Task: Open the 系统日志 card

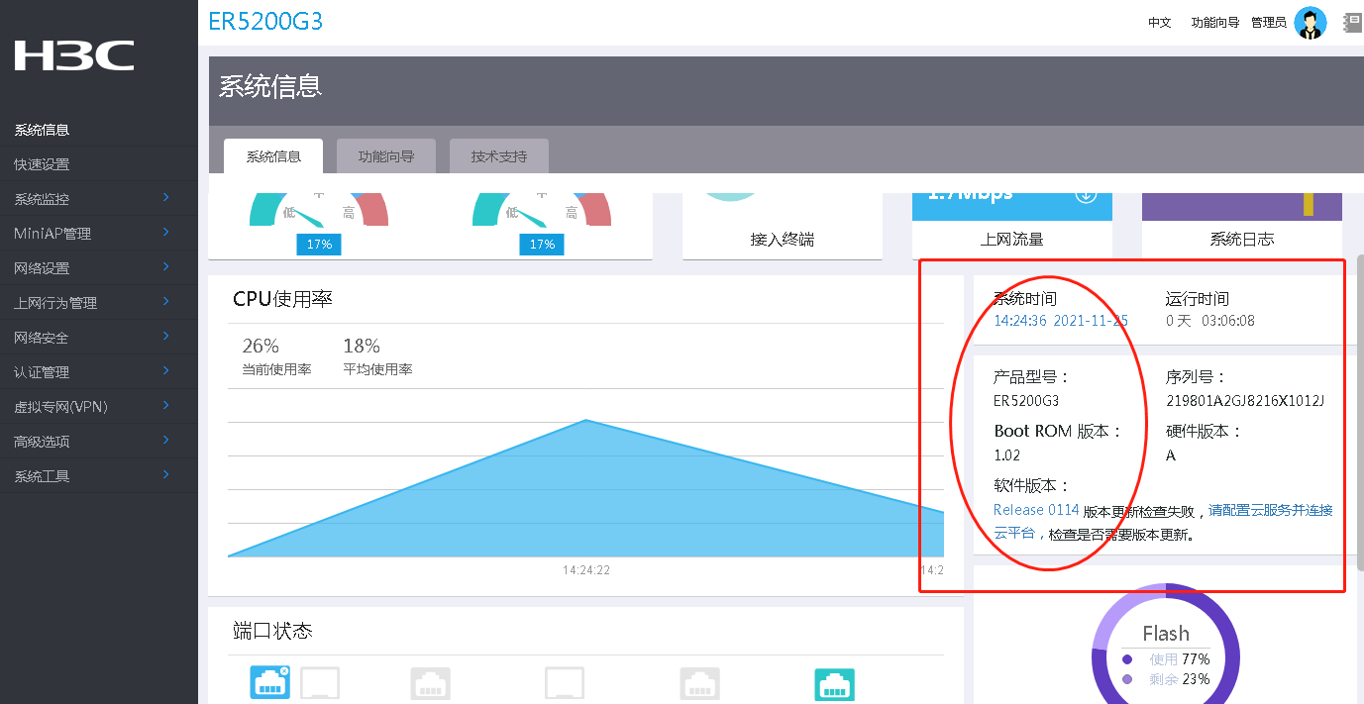Action: [x=1242, y=226]
